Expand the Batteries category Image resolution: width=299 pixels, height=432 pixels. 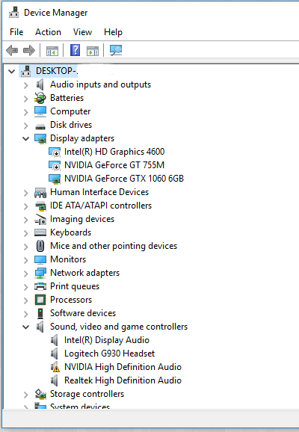coord(25,99)
